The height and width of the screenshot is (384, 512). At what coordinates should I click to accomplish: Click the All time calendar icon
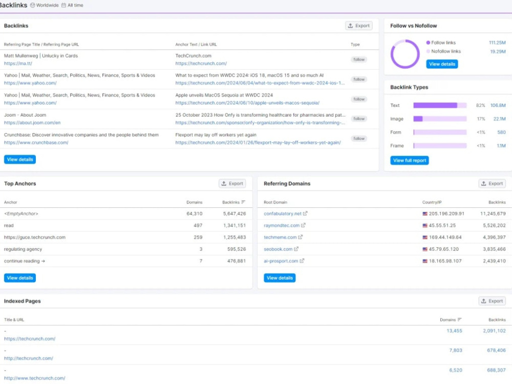63,5
